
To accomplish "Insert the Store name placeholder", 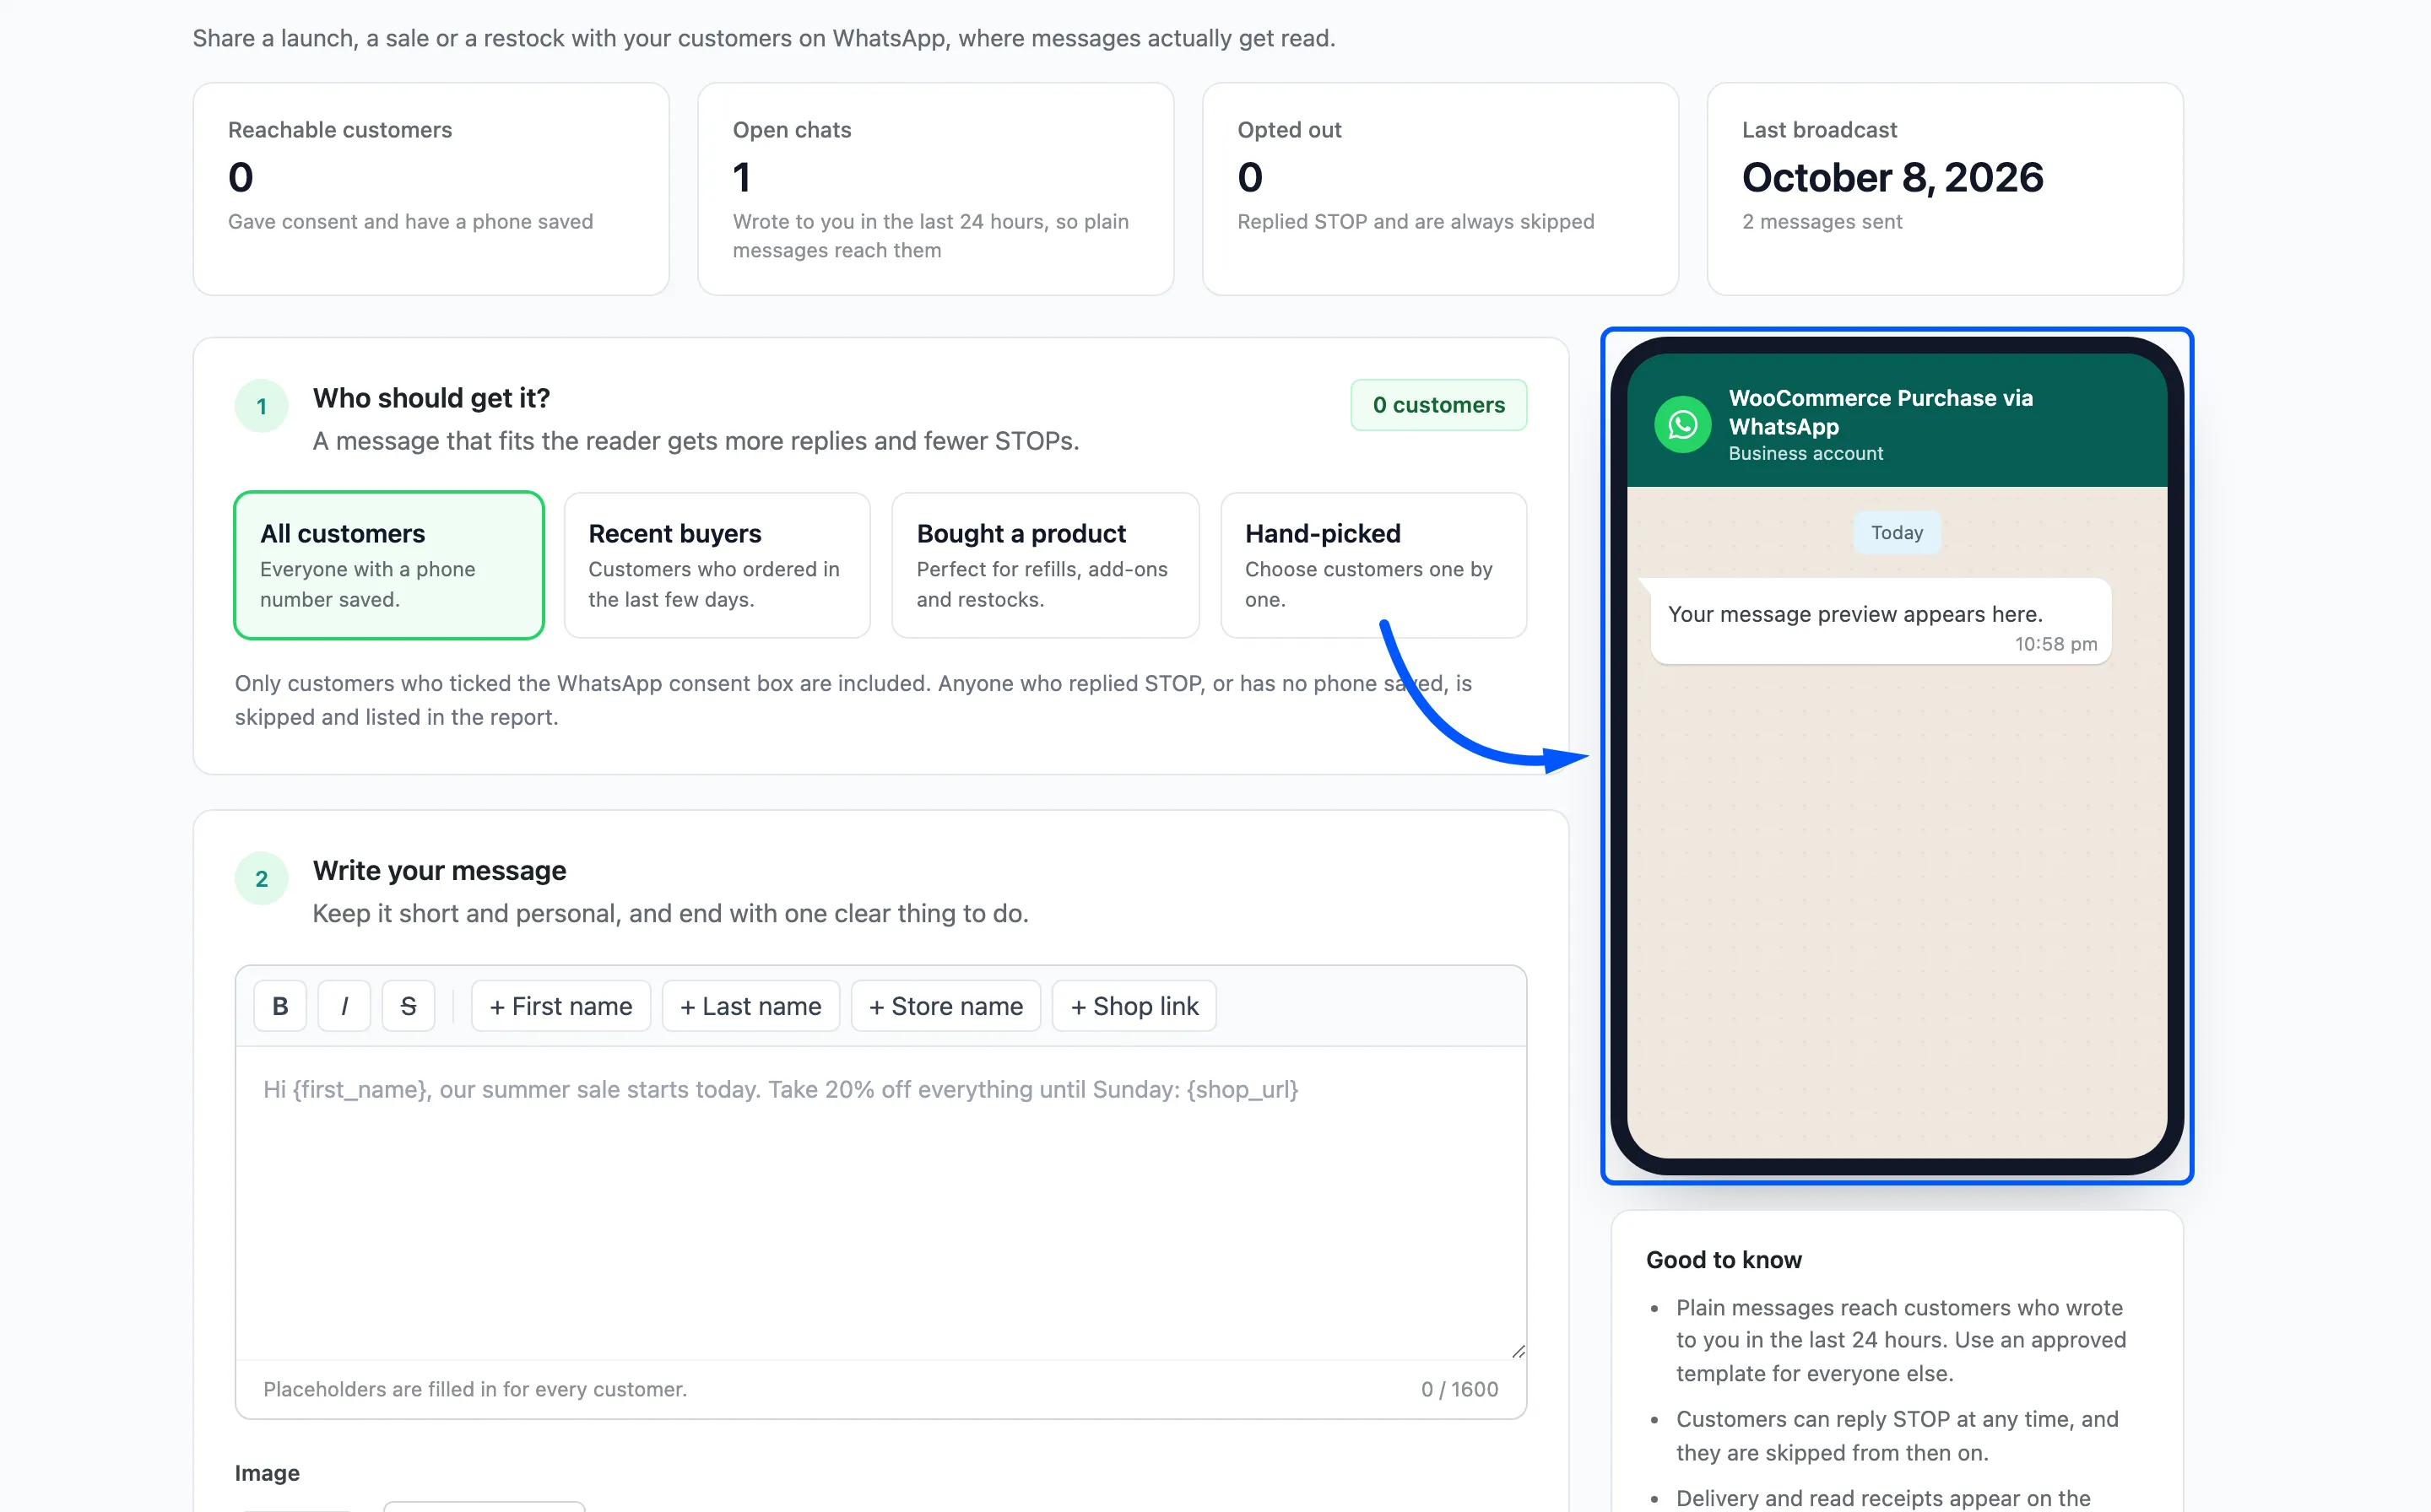I will 945,1006.
